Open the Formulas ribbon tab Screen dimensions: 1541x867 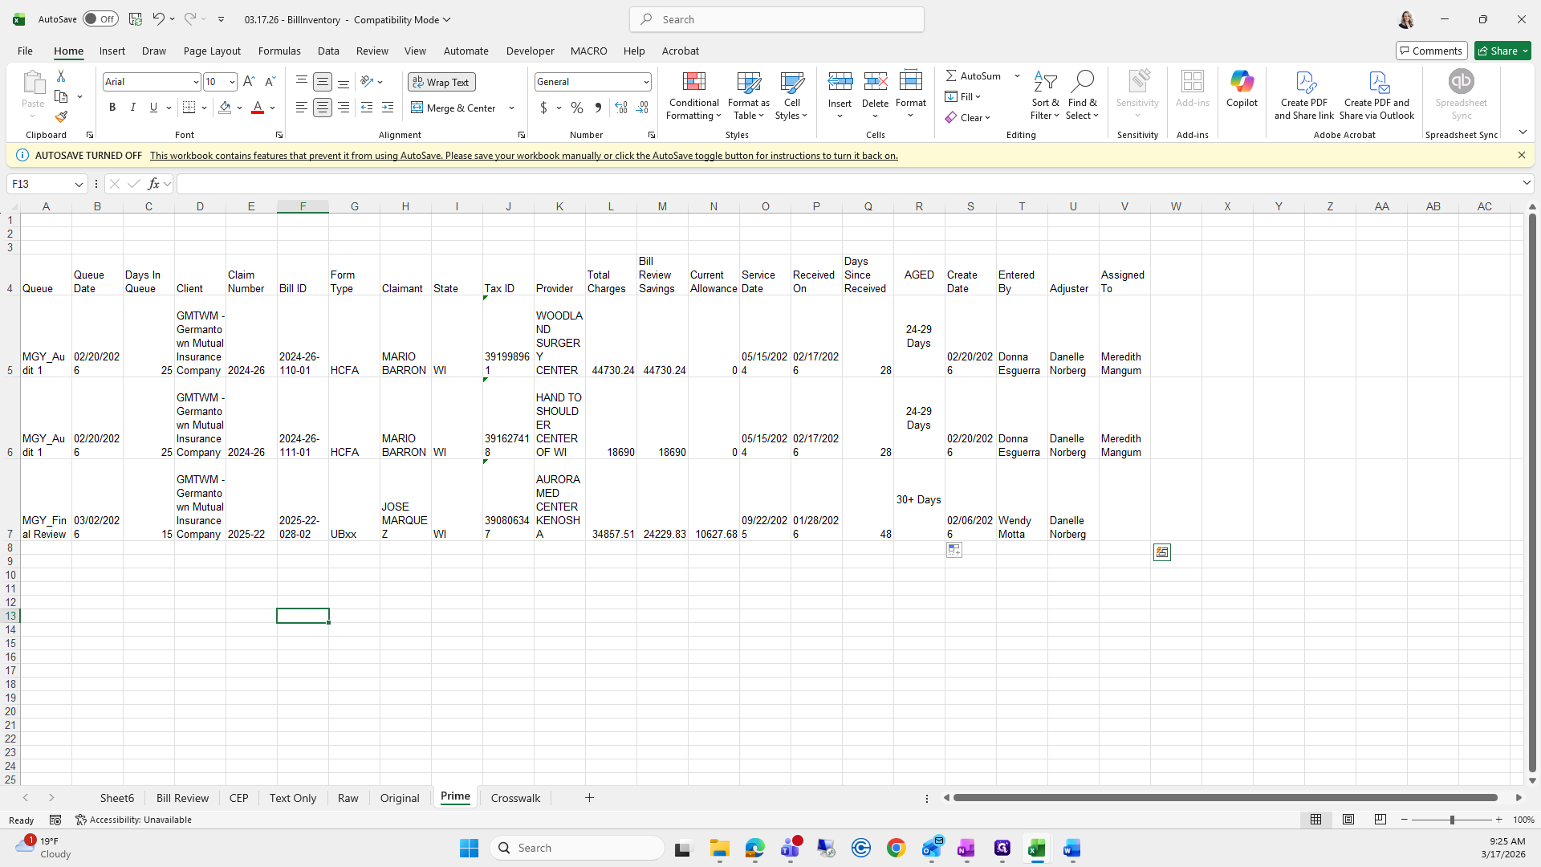tap(279, 51)
